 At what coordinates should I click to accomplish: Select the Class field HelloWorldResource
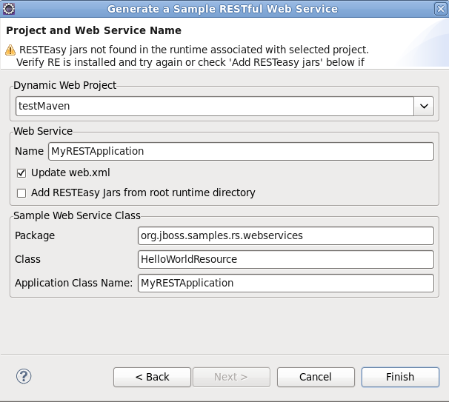click(285, 259)
